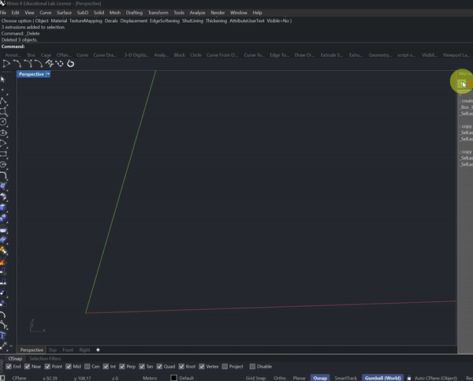473x381 pixels.
Task: Uncheck the End osnap checkbox
Action: click(x=9, y=367)
